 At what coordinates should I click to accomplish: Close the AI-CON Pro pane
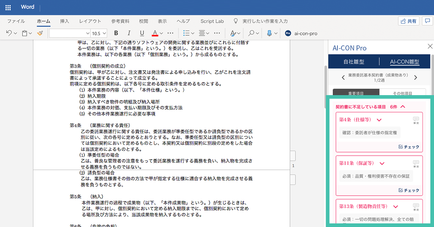430,46
